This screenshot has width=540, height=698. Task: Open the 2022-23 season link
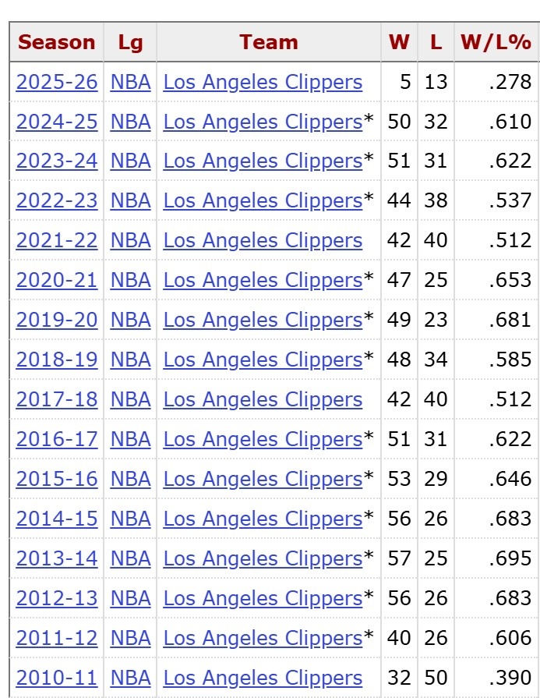click(x=57, y=200)
